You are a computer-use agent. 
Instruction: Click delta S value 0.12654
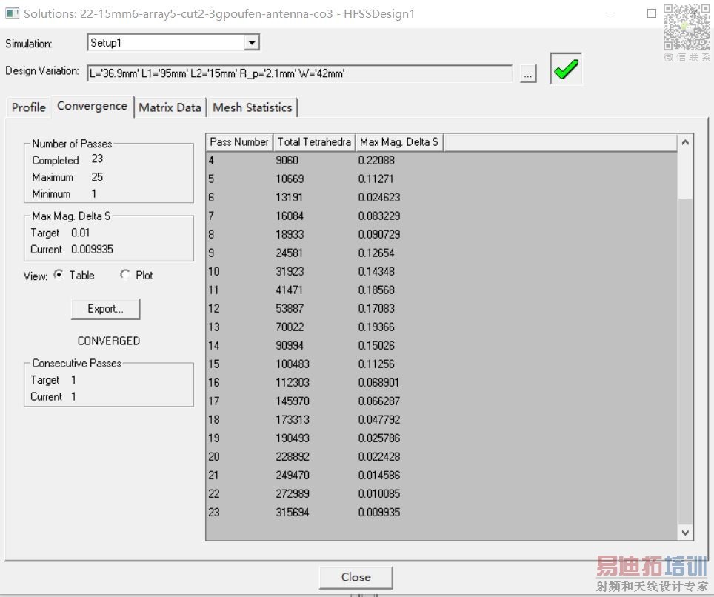[x=376, y=253]
